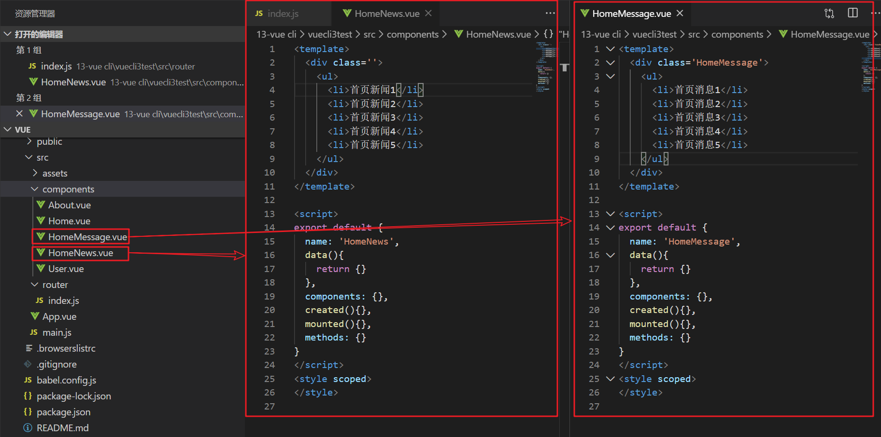Click 'src' in the right breadcrumb
Screen dimensions: 881x437
coord(694,34)
